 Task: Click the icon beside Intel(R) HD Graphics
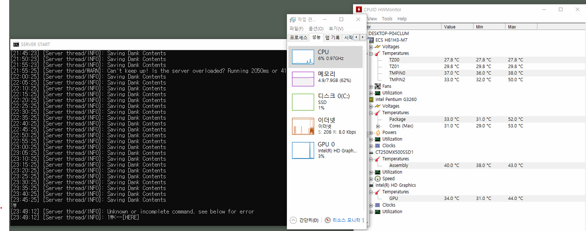(371, 185)
